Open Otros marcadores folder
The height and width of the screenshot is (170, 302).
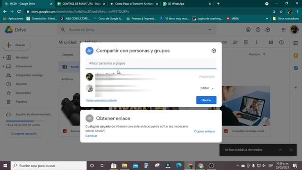coord(286,18)
